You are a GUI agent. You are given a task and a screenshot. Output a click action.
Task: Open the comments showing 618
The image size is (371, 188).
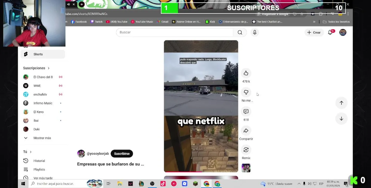pyautogui.click(x=246, y=111)
